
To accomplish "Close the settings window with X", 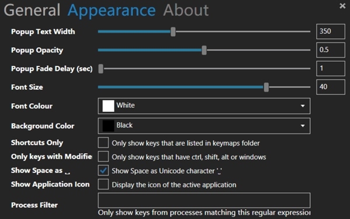I will coord(342,6).
